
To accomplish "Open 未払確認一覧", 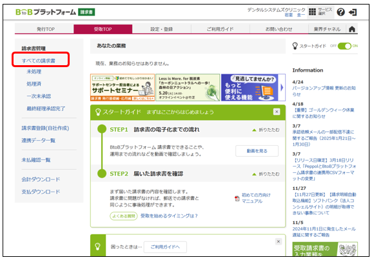I will click(36, 160).
